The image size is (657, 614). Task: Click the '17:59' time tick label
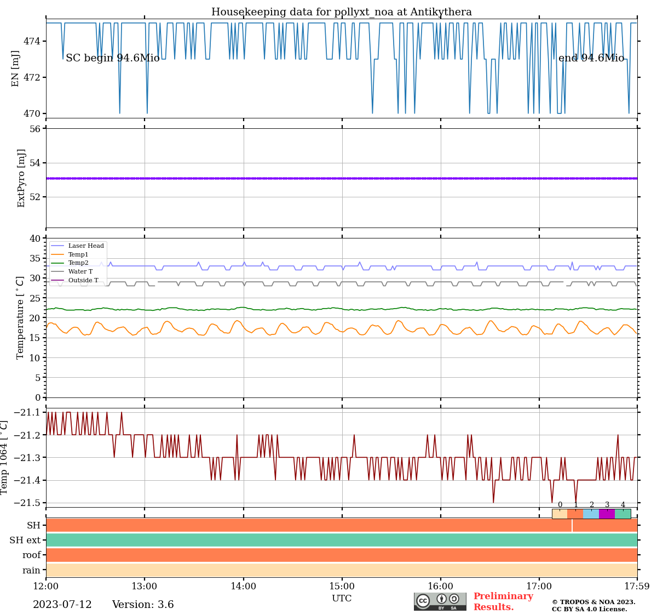[637, 587]
